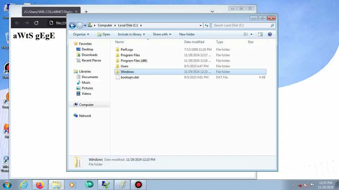Viewport: 339px width, 190px height.
Task: Click the muted volume tray icon
Action: (x=306, y=185)
